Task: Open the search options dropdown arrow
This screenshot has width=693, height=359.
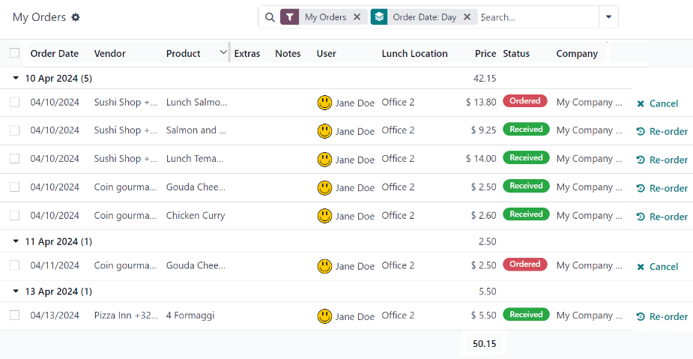Action: [x=608, y=16]
